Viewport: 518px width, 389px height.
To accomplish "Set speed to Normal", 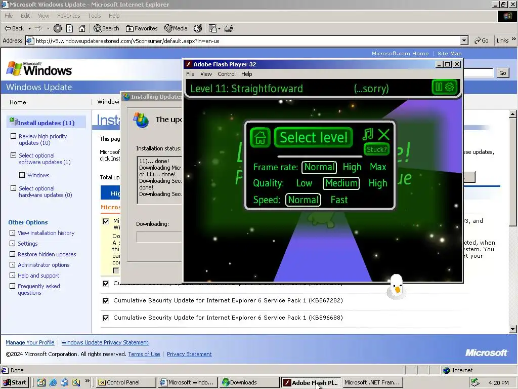I will click(x=303, y=200).
